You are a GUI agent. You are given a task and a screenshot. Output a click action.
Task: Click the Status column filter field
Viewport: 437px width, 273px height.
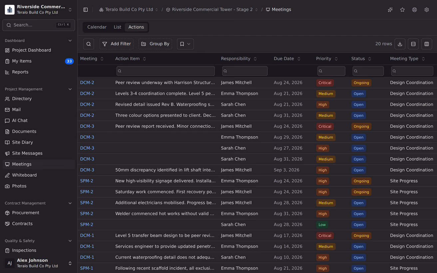tap(368, 71)
